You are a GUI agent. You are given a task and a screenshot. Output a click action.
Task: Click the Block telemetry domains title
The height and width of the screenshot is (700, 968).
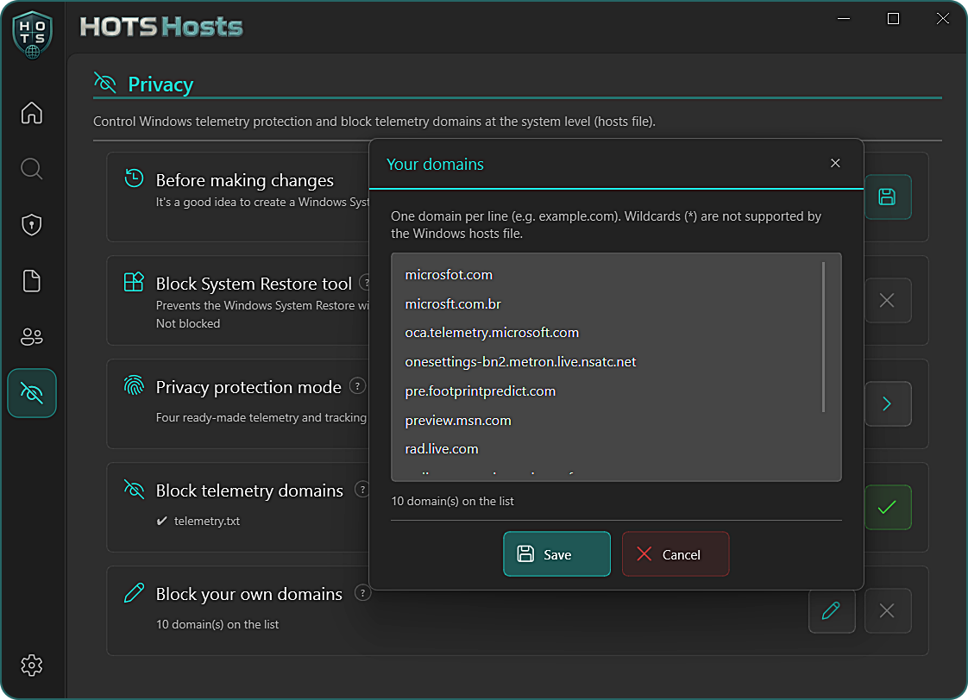(x=249, y=491)
